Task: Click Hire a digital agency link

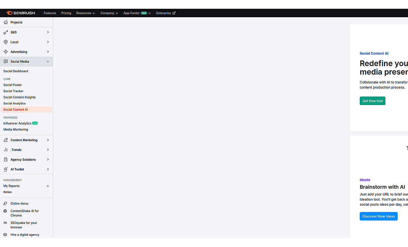Action: click(x=25, y=235)
